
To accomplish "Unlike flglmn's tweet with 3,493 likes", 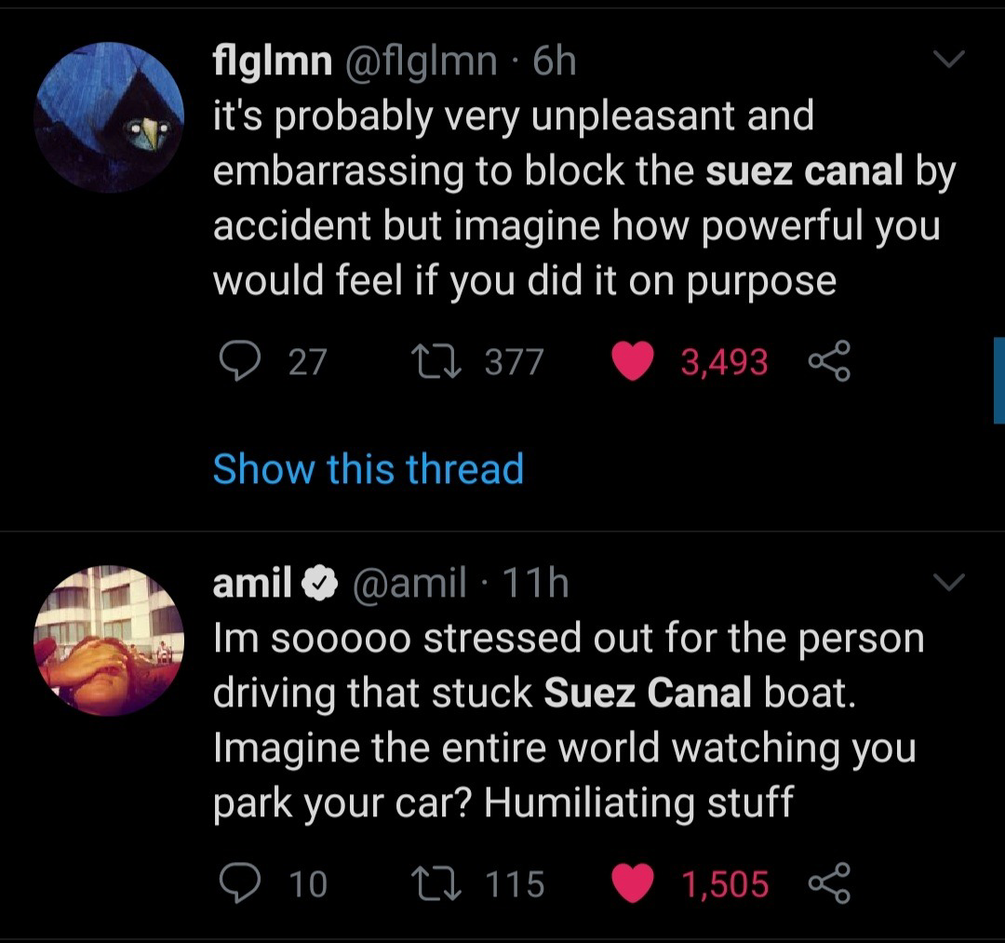I will pyautogui.click(x=633, y=361).
